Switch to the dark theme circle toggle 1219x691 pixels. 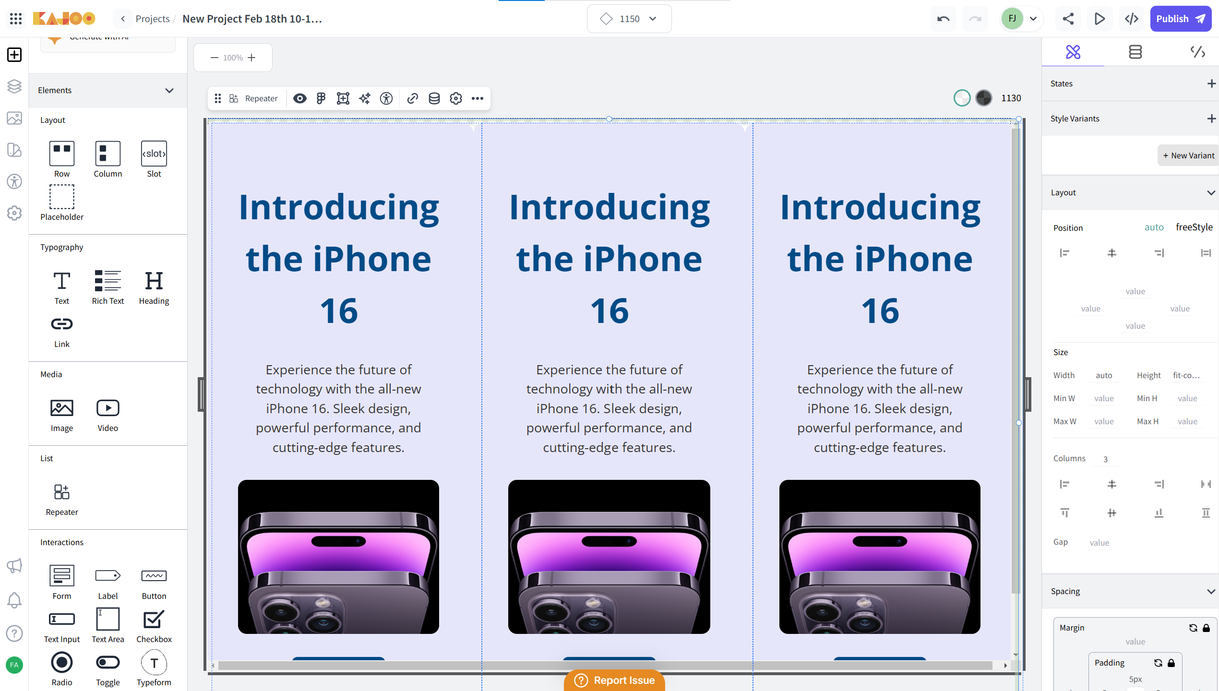[x=983, y=98]
